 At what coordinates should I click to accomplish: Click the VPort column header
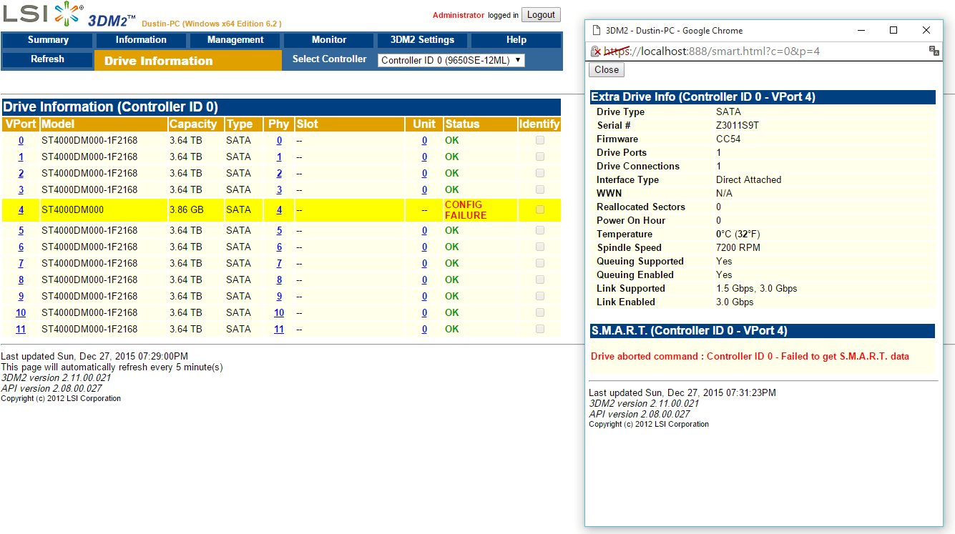[x=20, y=124]
